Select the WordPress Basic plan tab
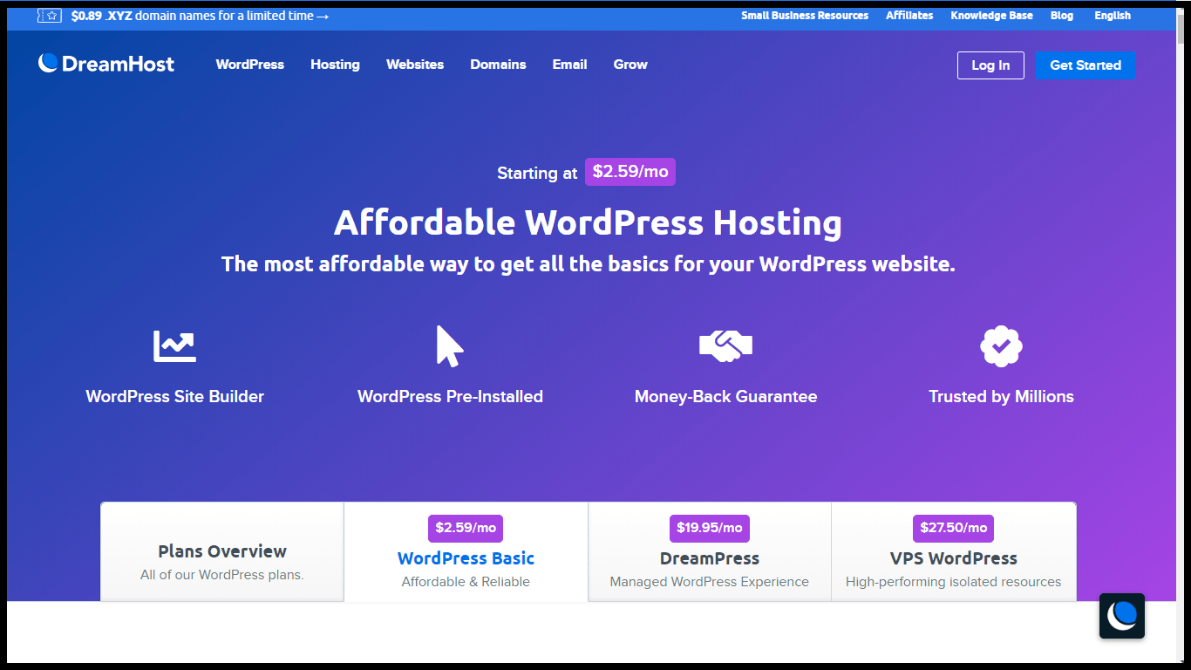 point(466,551)
